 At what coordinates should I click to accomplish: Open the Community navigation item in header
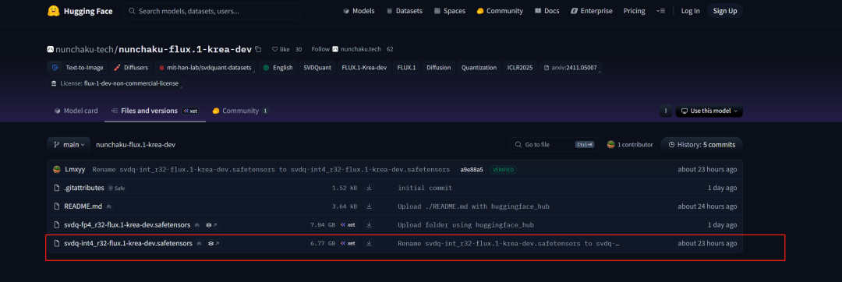(500, 11)
